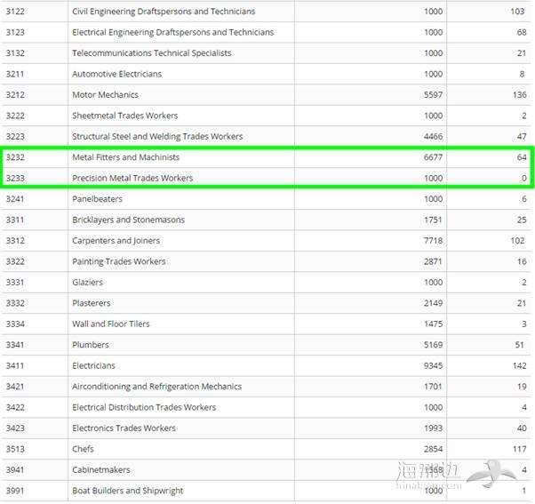Click "Electrical Engineering Draftspersons and Technicians"

pyautogui.click(x=173, y=32)
